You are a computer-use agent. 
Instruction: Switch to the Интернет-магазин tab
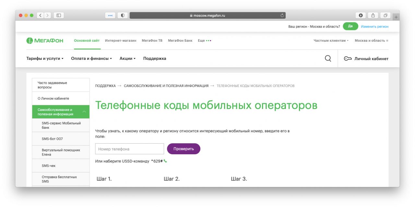pos(121,40)
